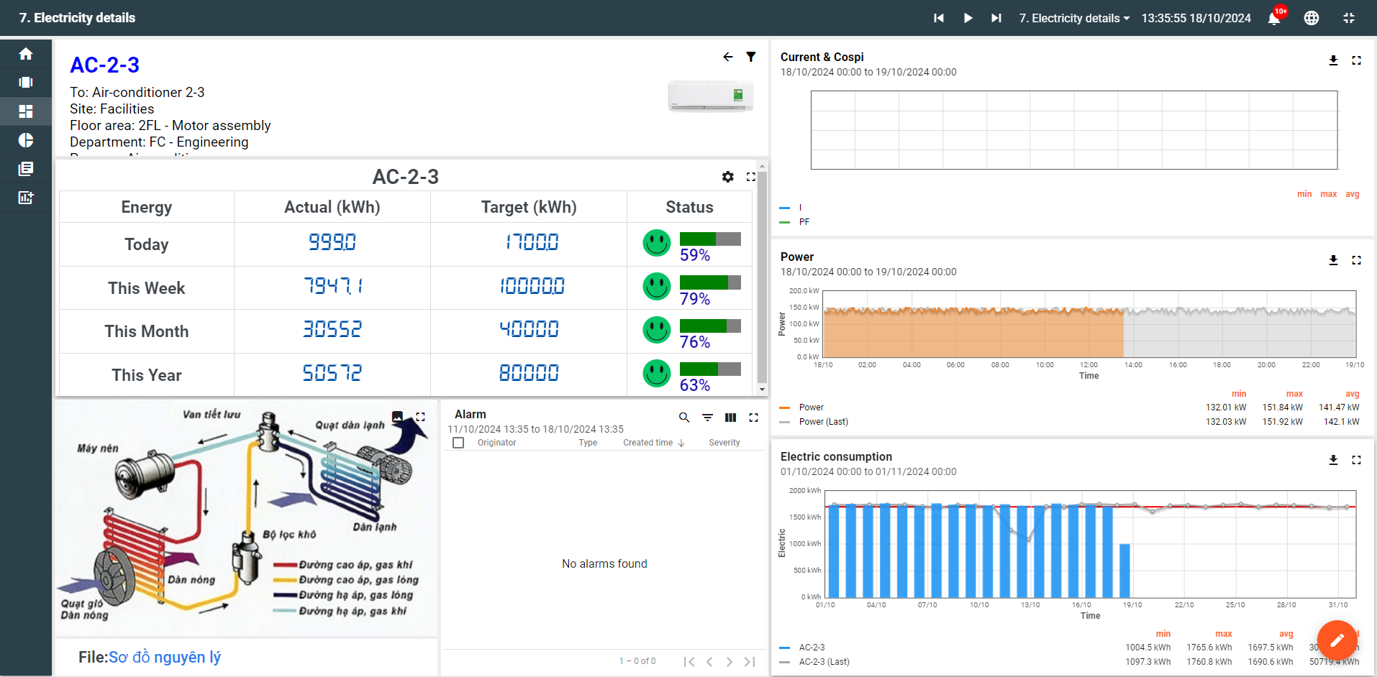
Task: Click the energy table scroll down arrow
Action: tap(763, 390)
